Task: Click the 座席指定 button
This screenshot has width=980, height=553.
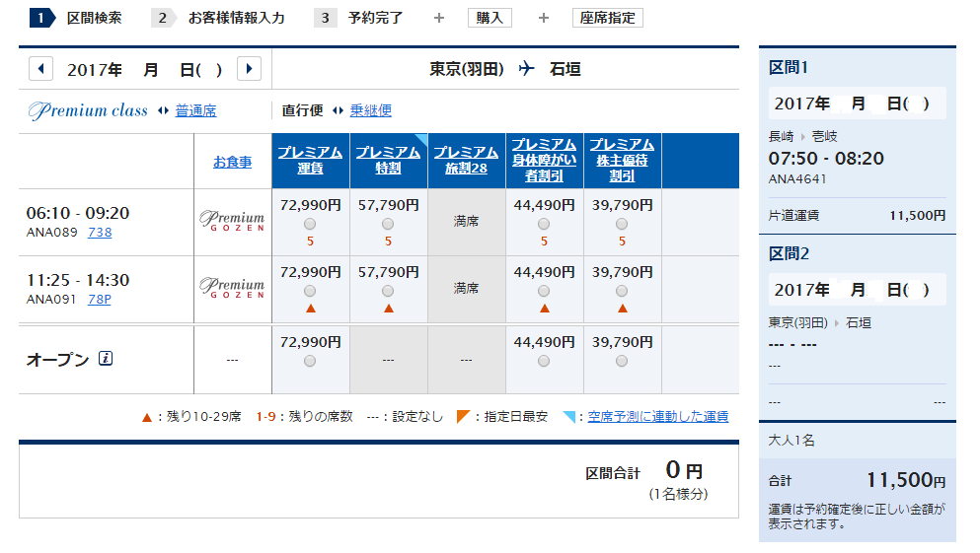Action: [x=607, y=18]
